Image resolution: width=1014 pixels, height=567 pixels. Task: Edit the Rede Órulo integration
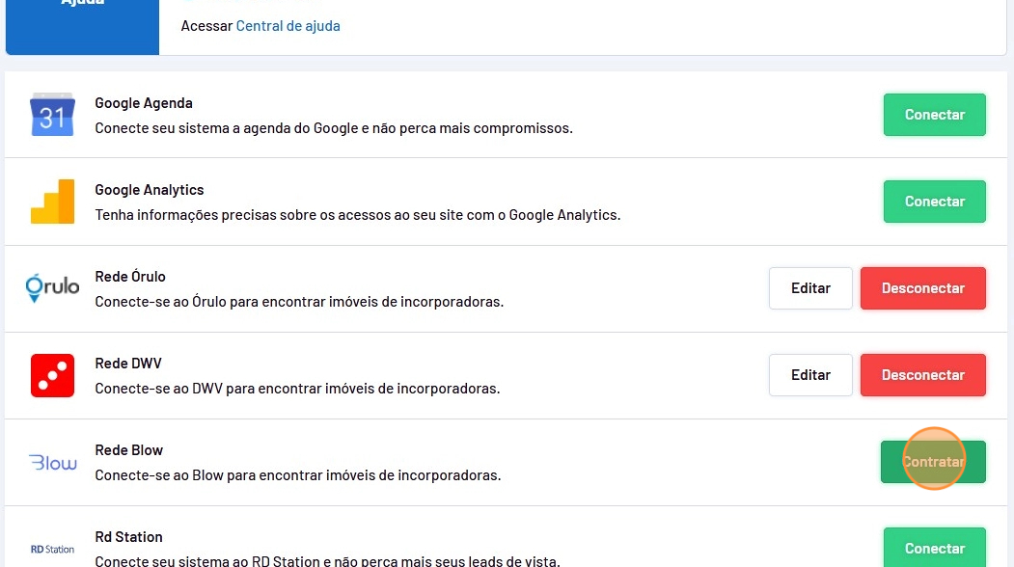[x=810, y=288]
